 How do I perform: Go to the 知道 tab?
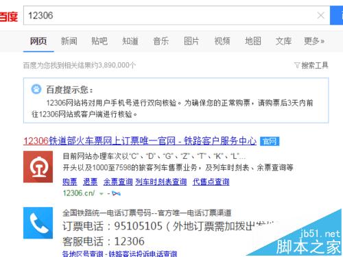point(130,41)
